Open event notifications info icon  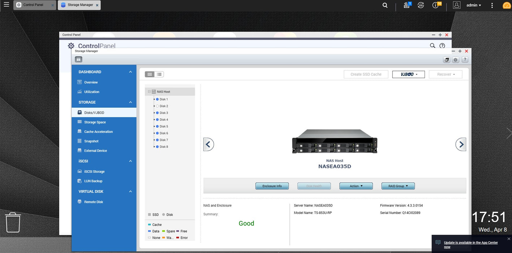click(x=436, y=5)
